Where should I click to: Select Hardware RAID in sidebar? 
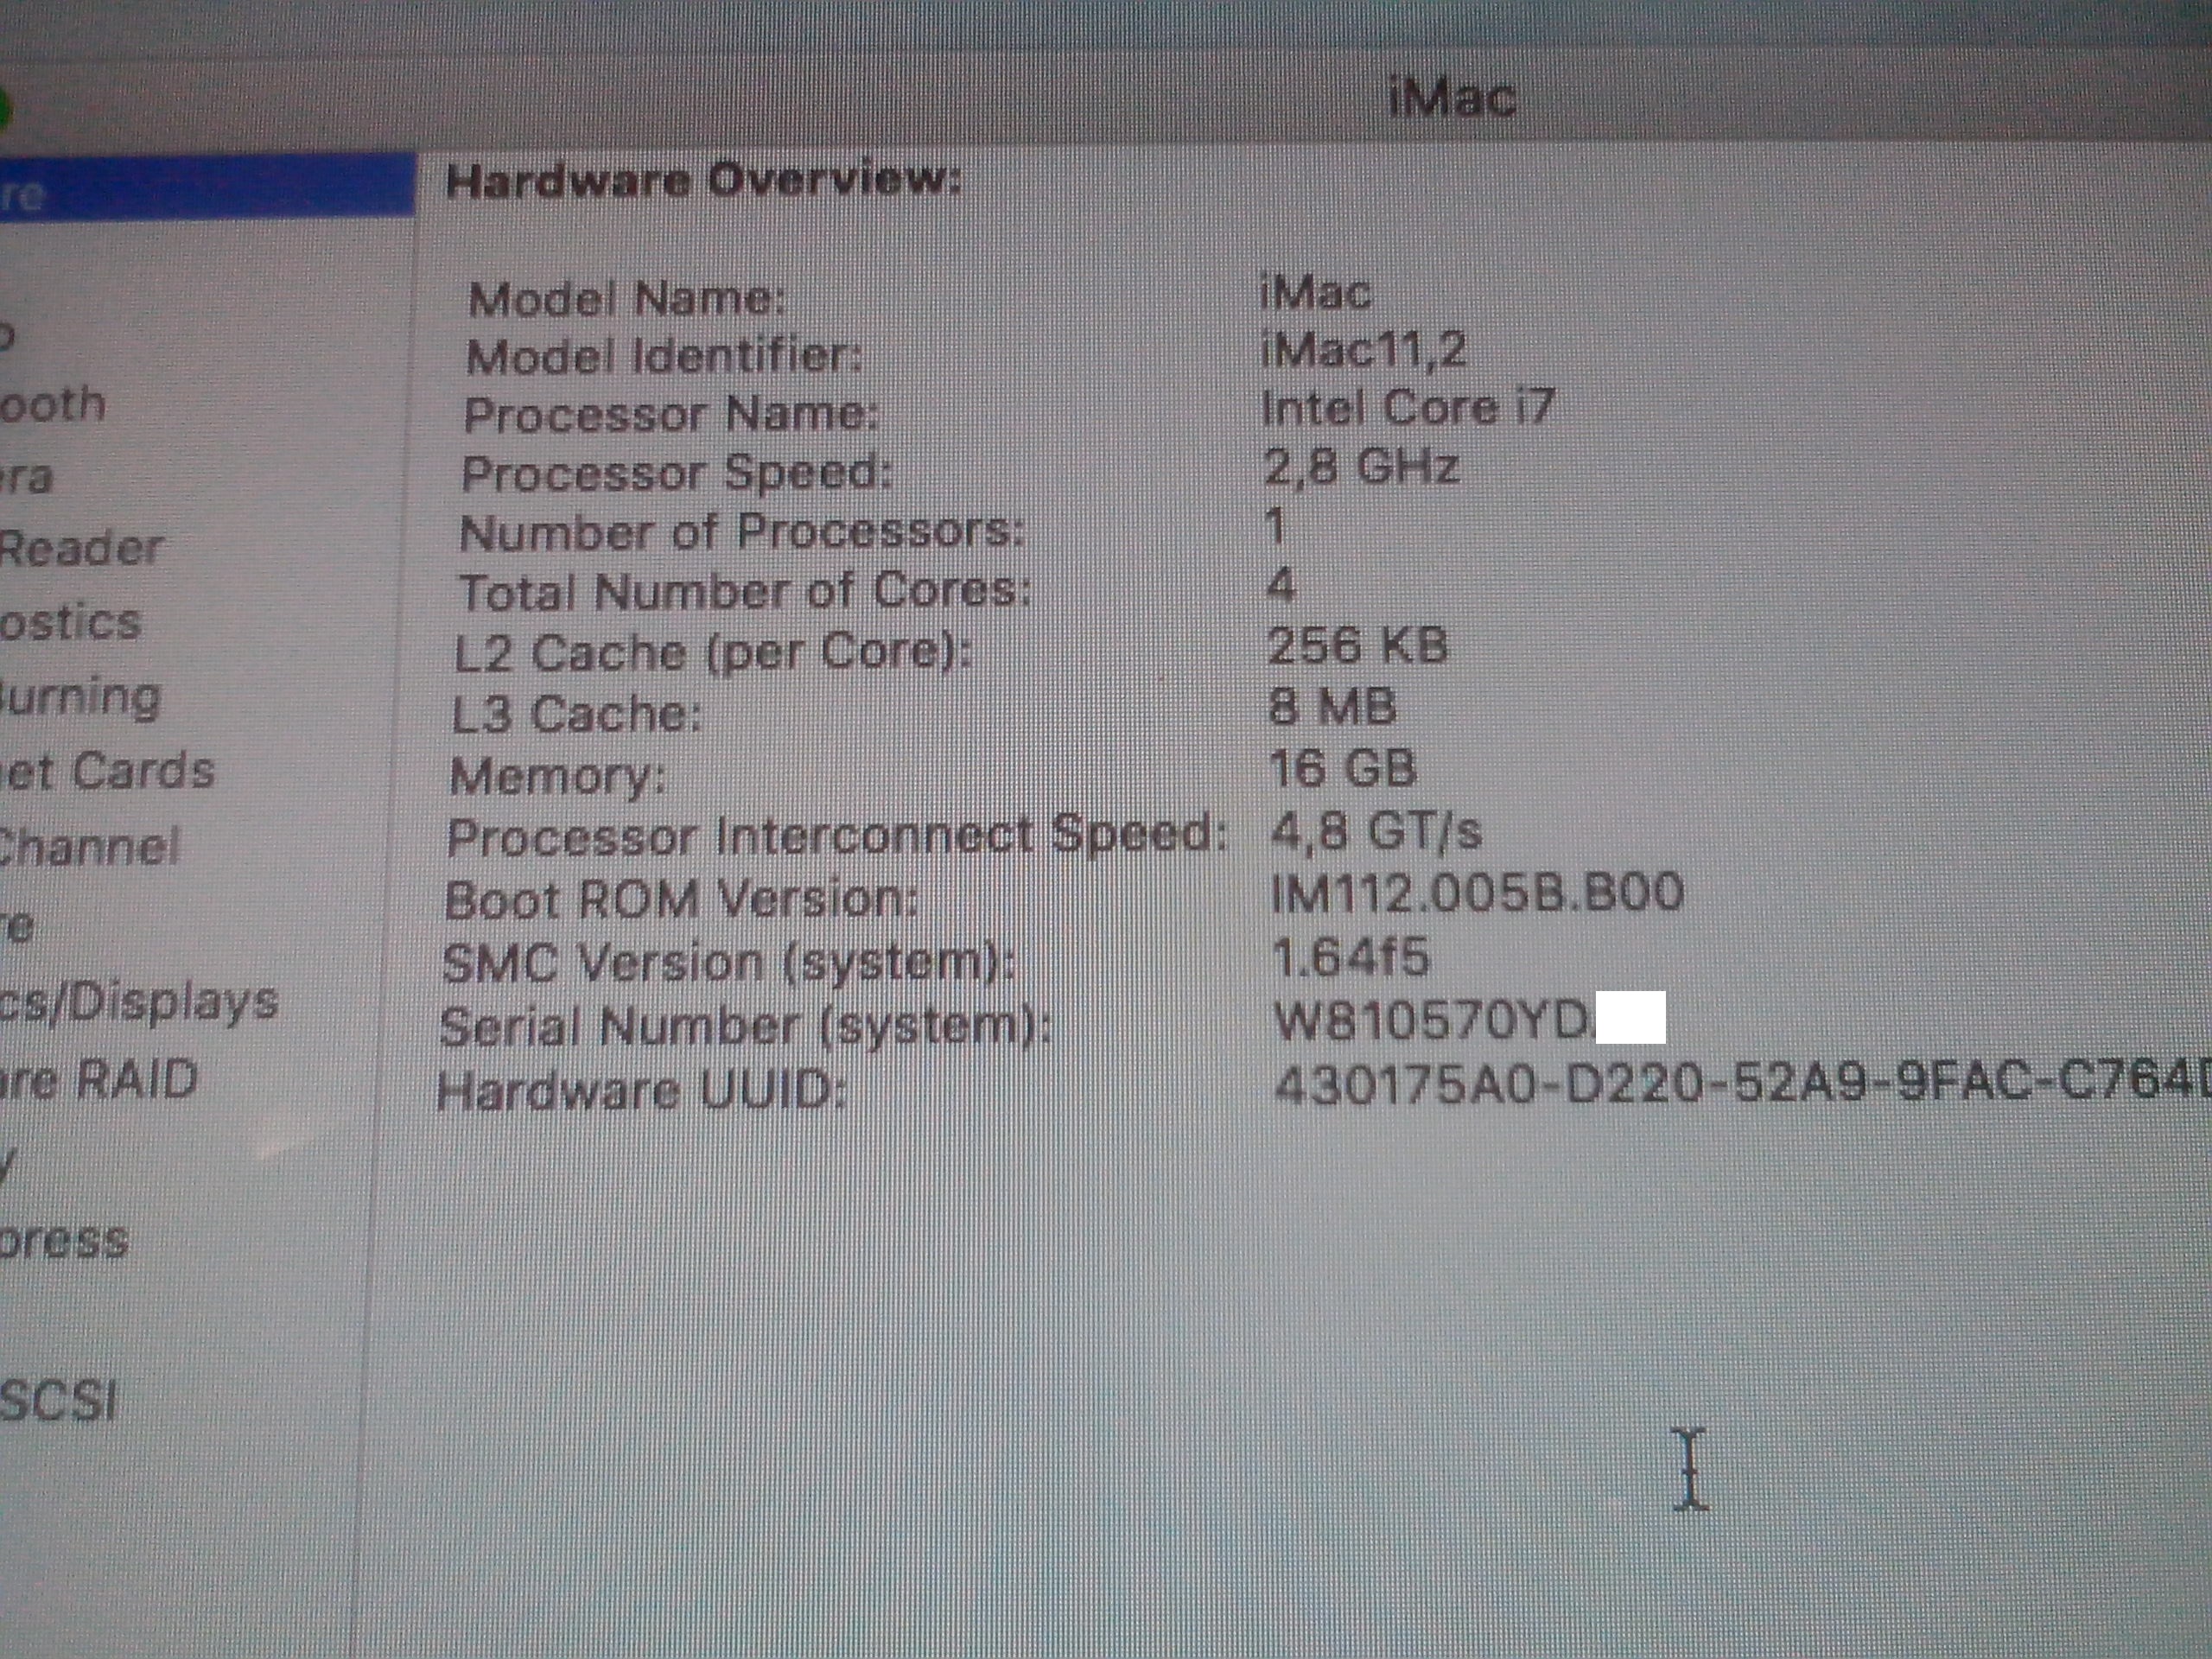98,1080
